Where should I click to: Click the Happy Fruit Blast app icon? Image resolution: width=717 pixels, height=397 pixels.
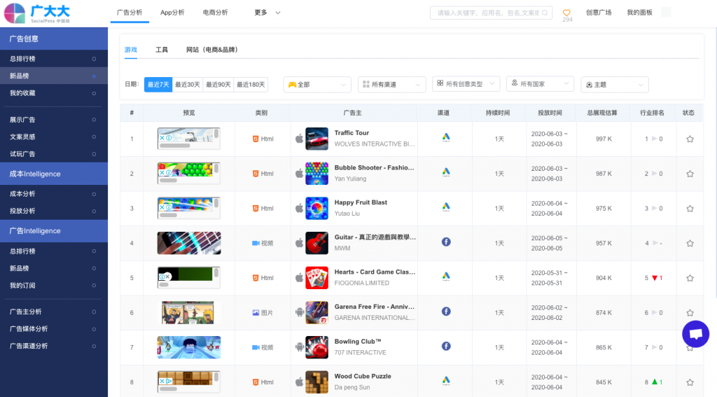click(316, 208)
